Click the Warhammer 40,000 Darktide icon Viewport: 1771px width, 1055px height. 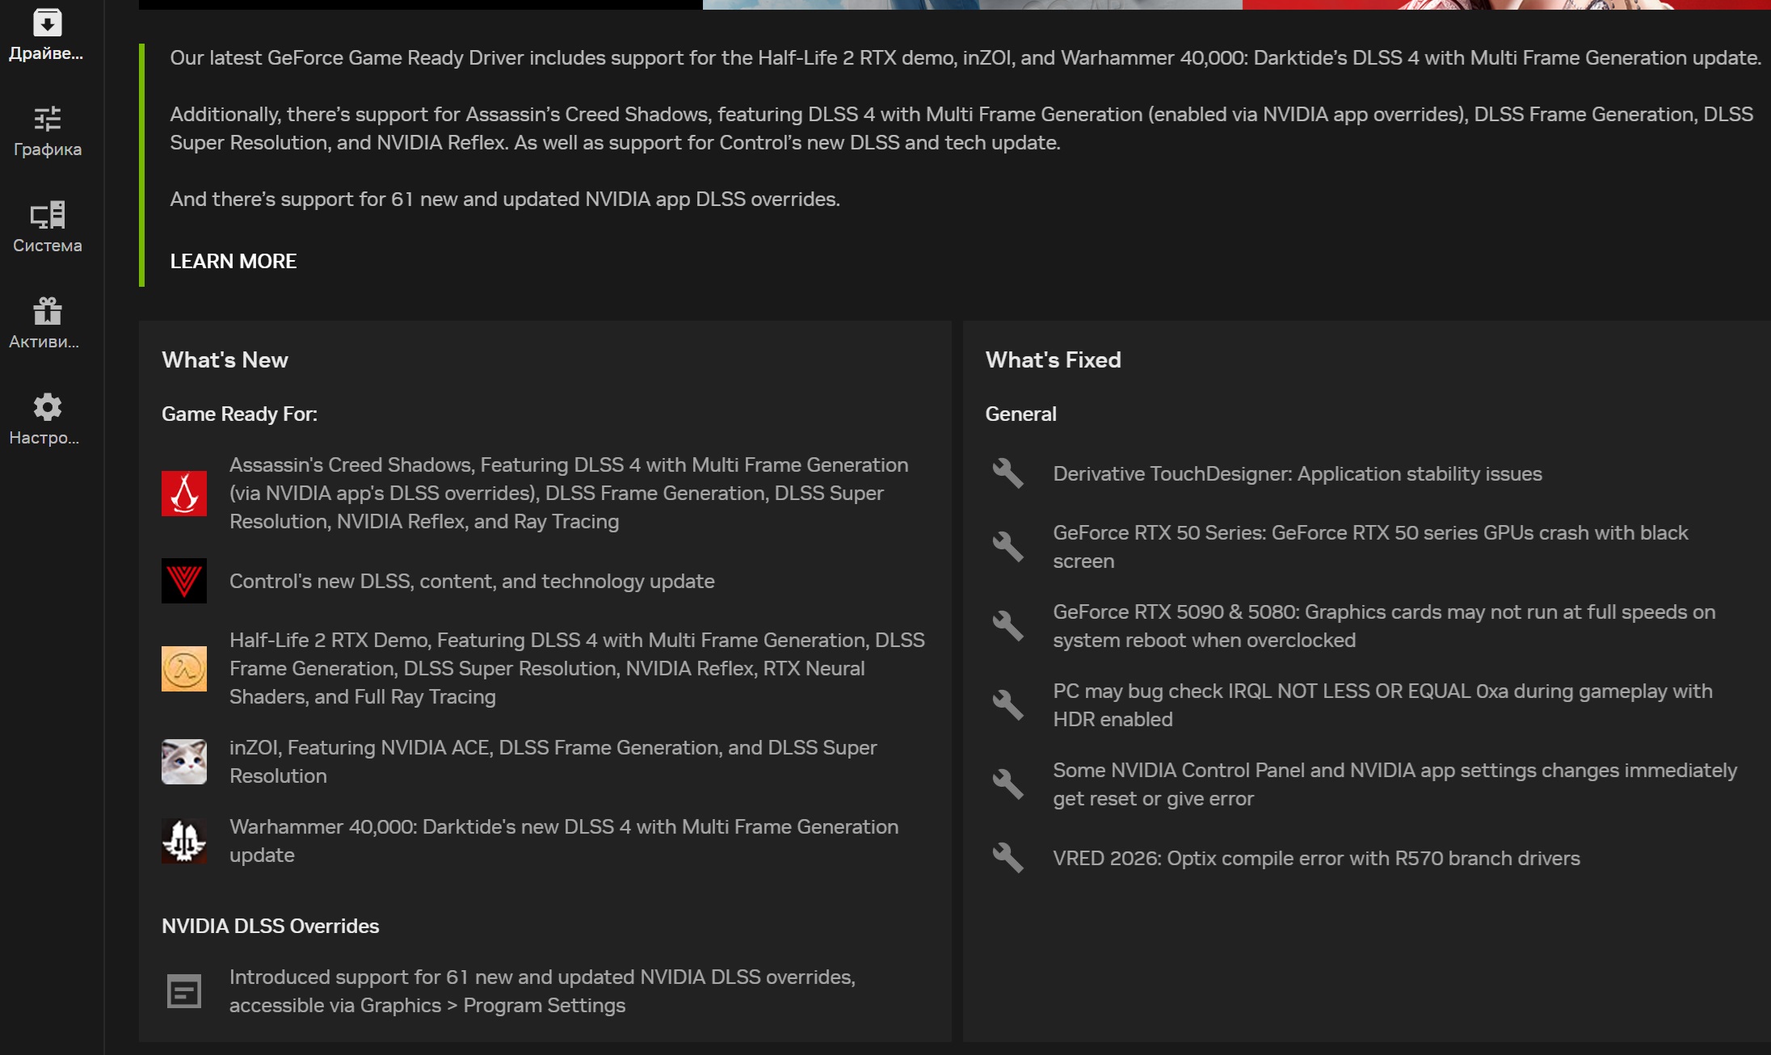184,841
